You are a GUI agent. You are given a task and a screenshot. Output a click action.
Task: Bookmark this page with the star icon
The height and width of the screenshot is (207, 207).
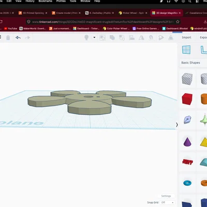click(178, 22)
